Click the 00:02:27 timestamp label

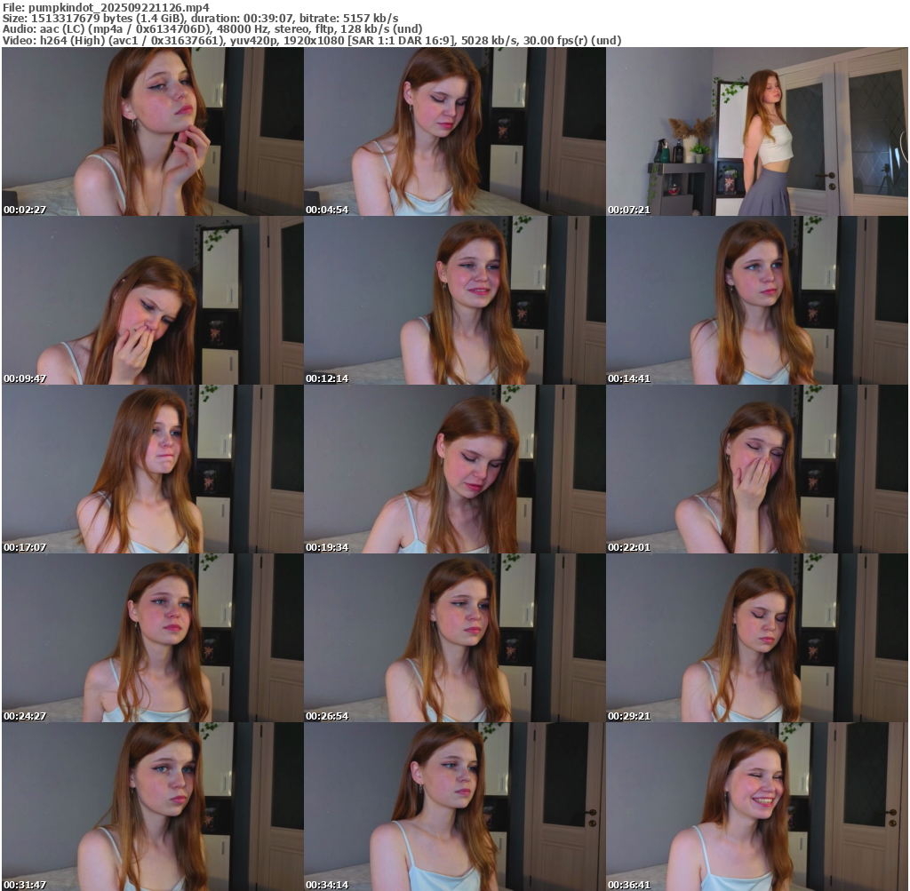25,210
